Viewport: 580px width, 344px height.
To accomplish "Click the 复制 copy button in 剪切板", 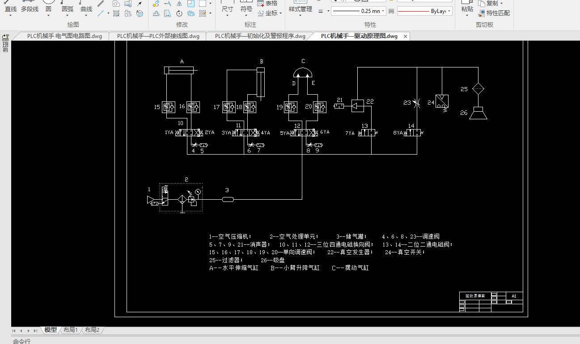I will (x=488, y=4).
